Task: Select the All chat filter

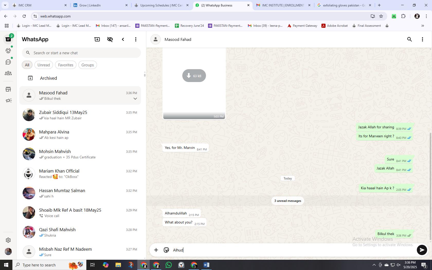Action: [x=27, y=65]
